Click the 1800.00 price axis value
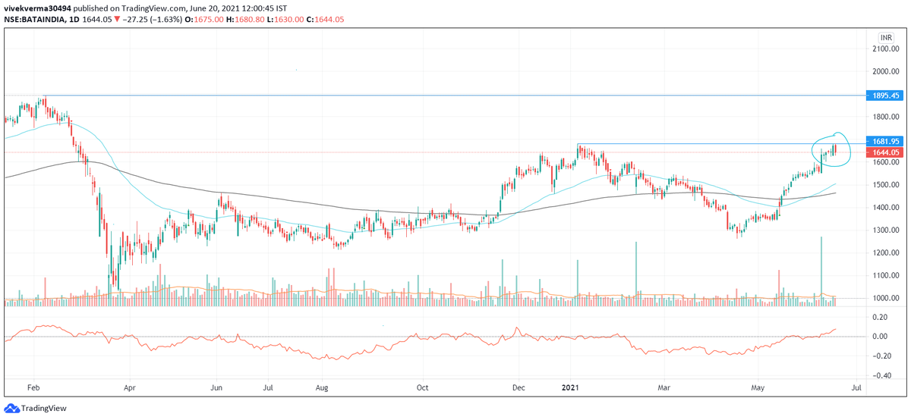This screenshot has width=911, height=420. pos(887,117)
